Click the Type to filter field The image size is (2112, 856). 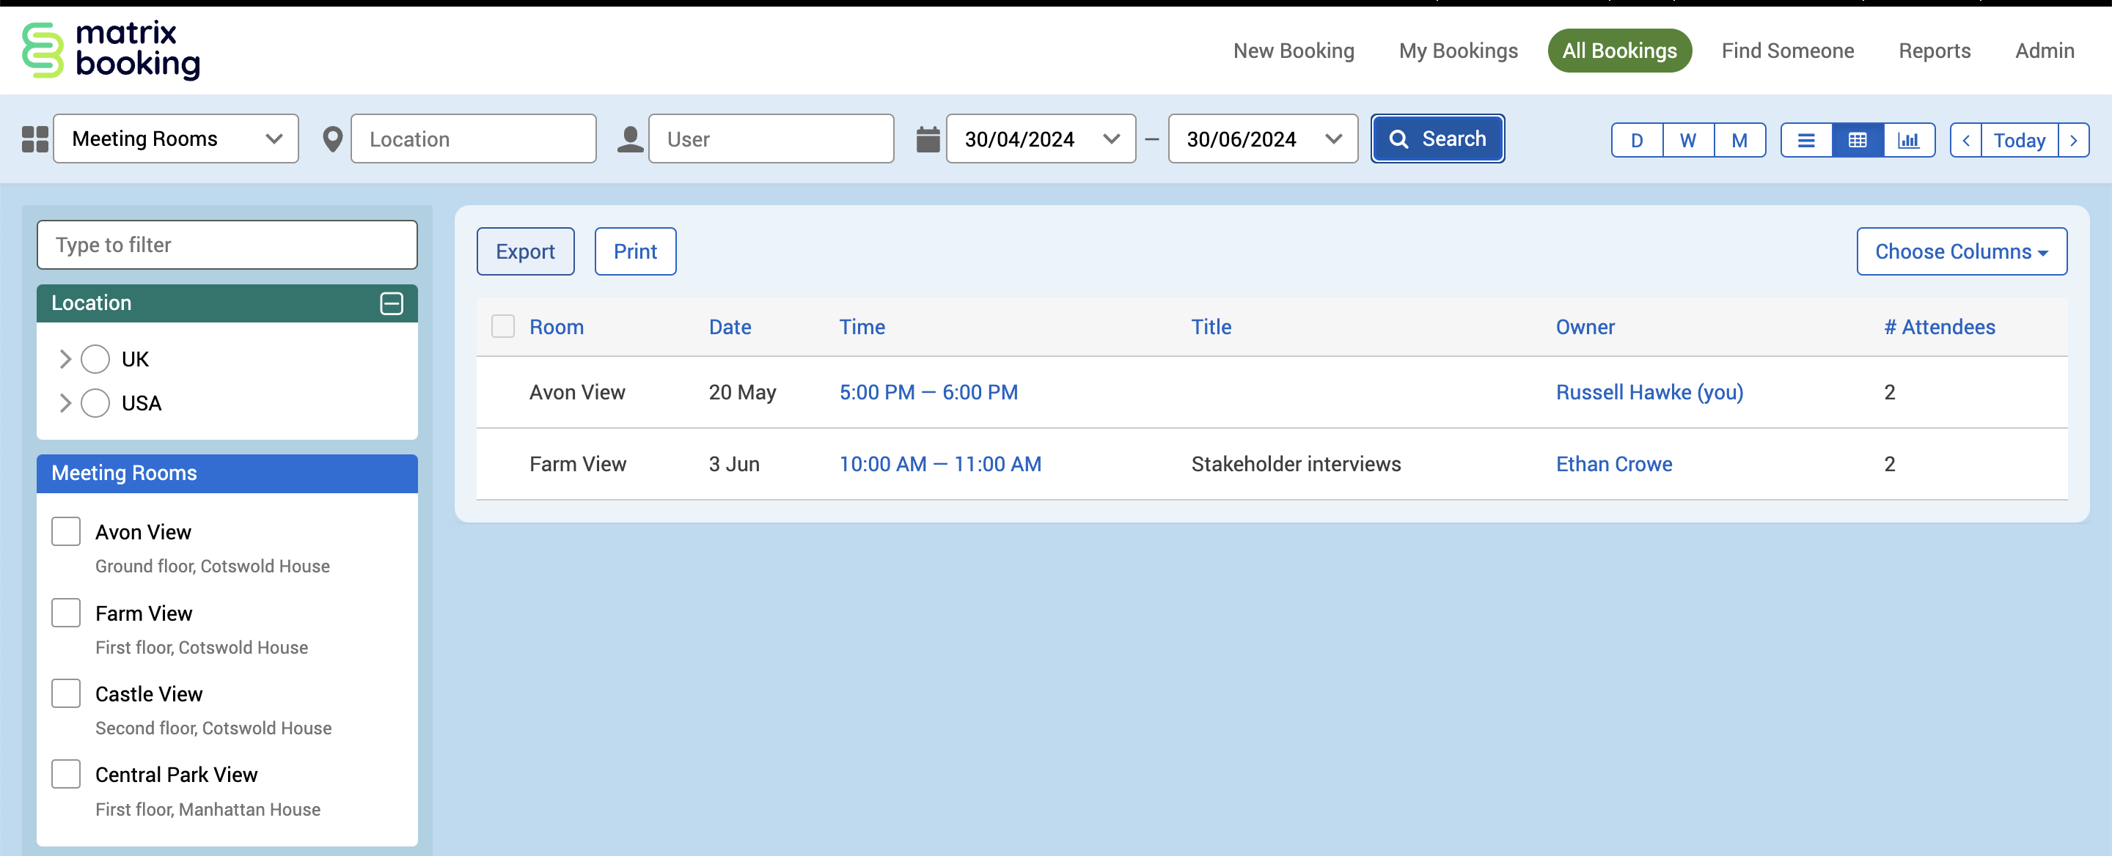tap(227, 245)
